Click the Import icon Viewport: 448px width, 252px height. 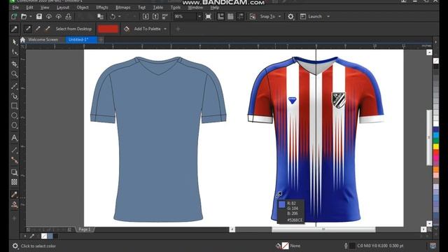point(146,17)
